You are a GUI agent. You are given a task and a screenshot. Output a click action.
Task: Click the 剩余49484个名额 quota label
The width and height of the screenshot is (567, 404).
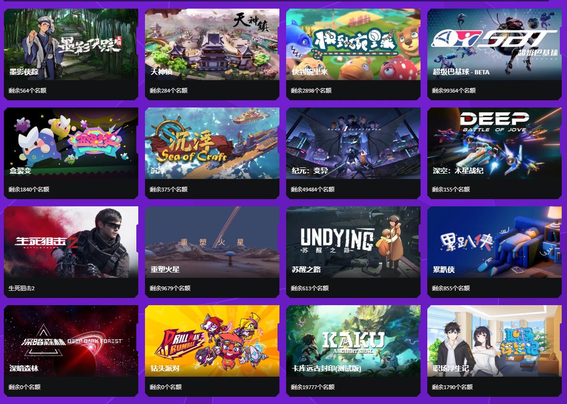[x=313, y=190]
